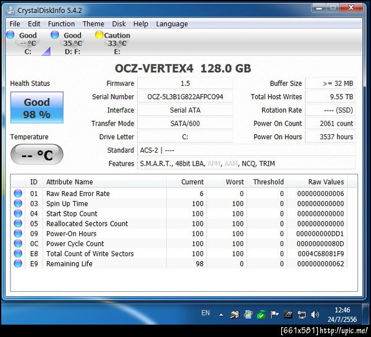Click the Threshold column header
The width and height of the screenshot is (371, 337).
tap(267, 182)
